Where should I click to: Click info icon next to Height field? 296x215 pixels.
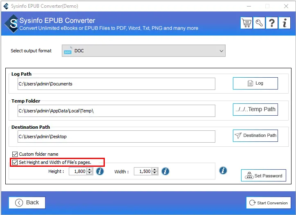coord(100,171)
